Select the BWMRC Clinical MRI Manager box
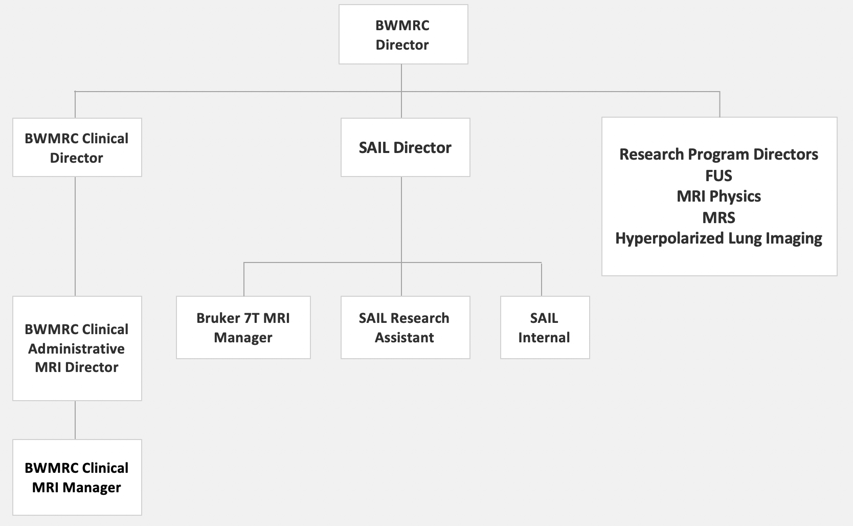 point(77,477)
